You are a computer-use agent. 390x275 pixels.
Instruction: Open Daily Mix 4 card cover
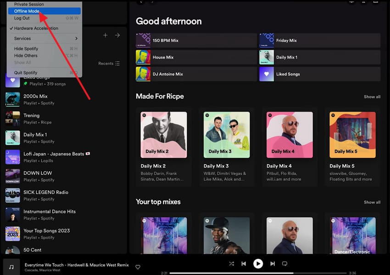click(x=290, y=135)
